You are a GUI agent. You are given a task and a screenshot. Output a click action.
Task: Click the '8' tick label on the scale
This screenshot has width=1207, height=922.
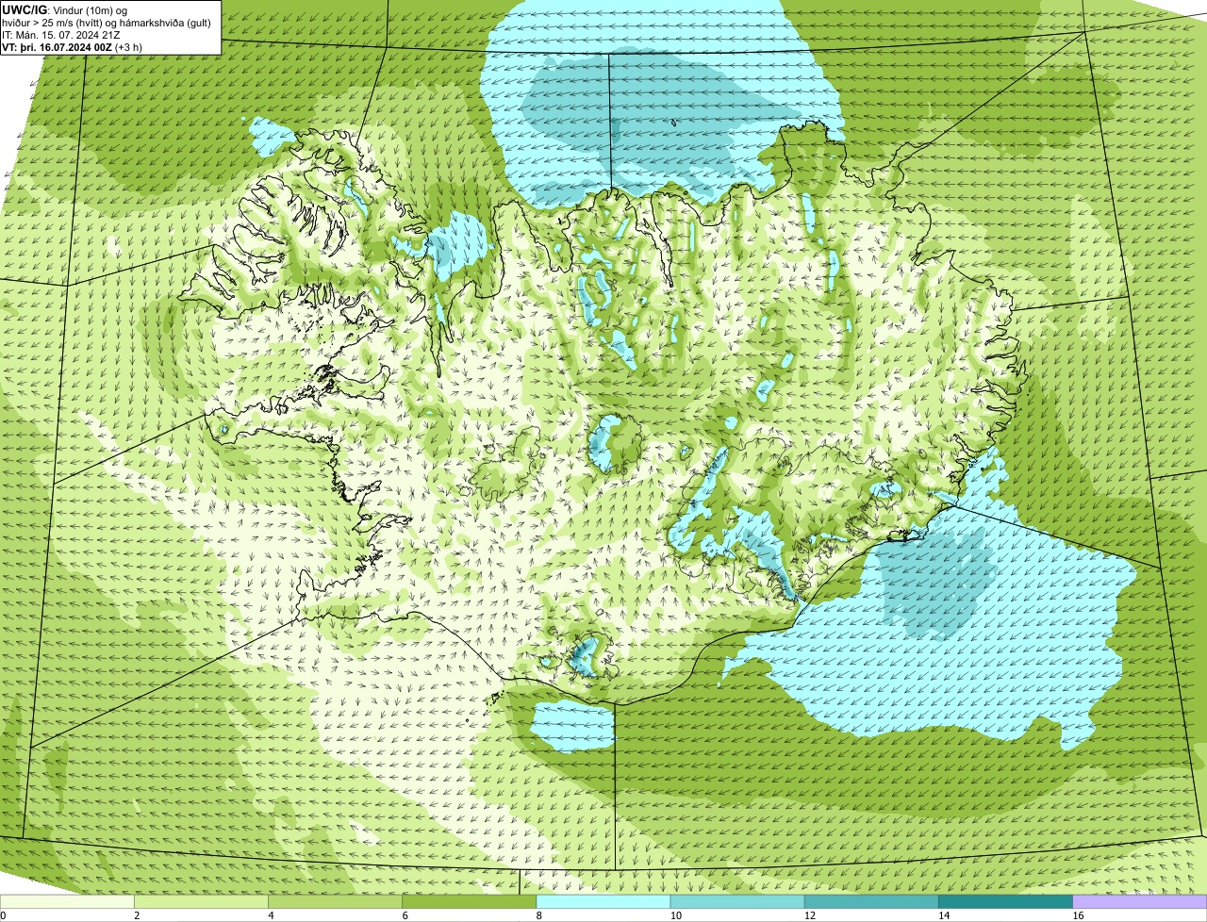[x=539, y=915]
